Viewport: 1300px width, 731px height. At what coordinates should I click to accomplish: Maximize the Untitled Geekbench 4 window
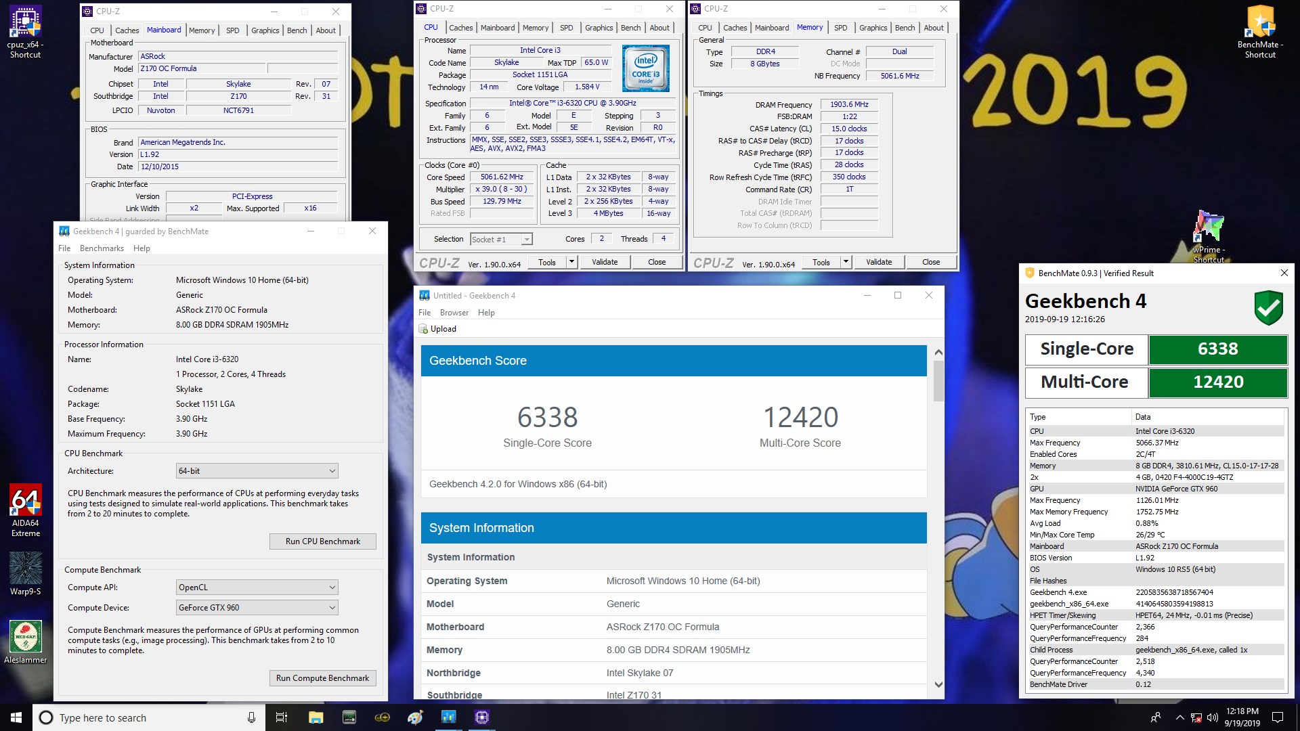click(898, 295)
